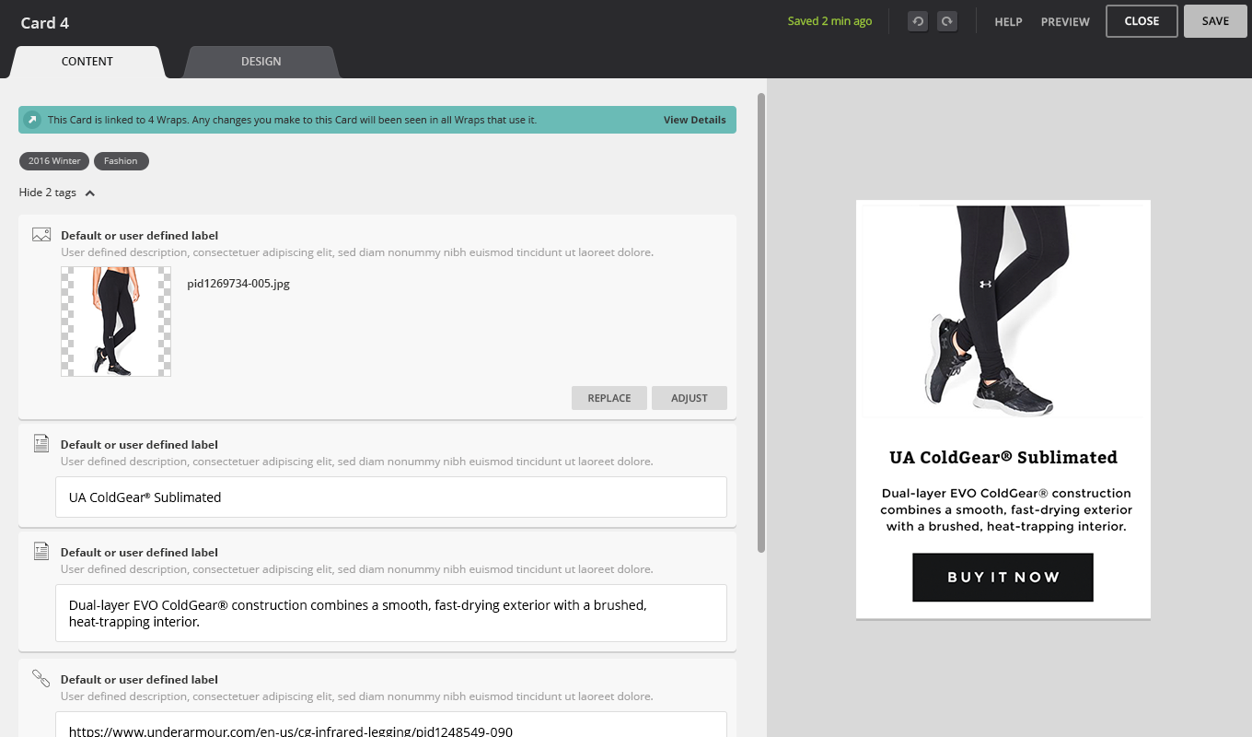This screenshot has height=737, width=1252.
Task: Click the leggings image thumbnail
Action: 116,322
